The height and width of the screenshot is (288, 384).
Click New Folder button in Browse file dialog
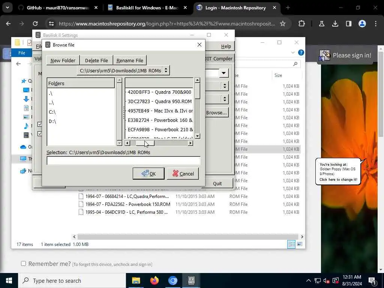pos(63,60)
